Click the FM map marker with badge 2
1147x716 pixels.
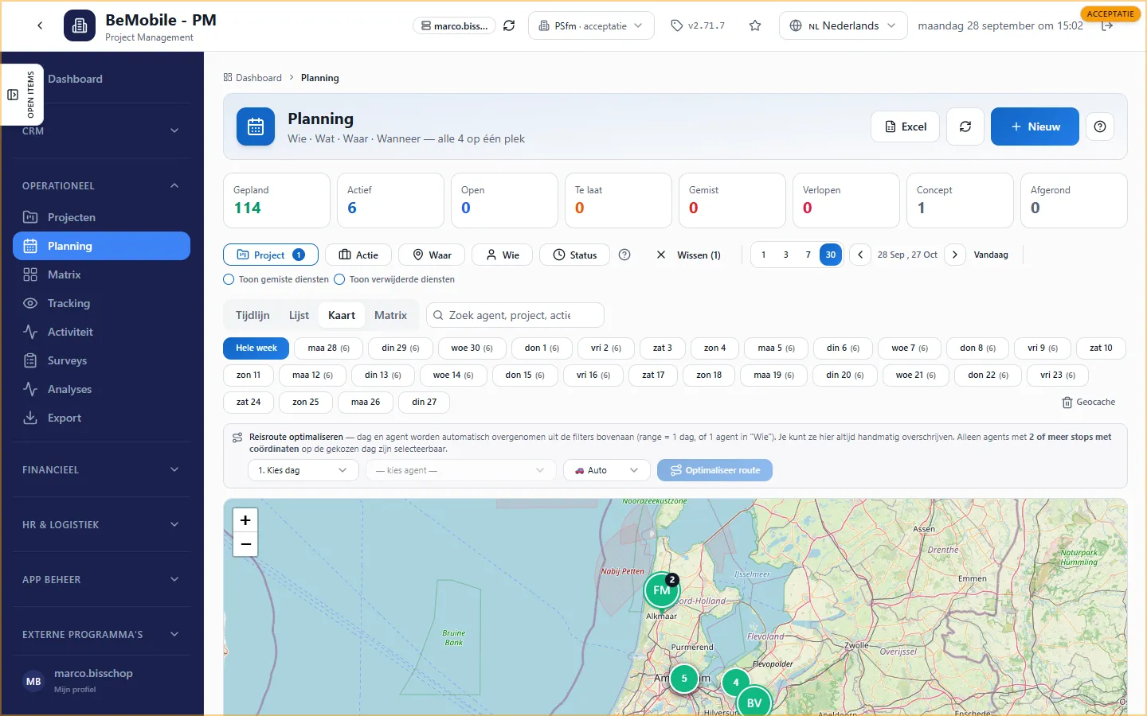click(662, 590)
